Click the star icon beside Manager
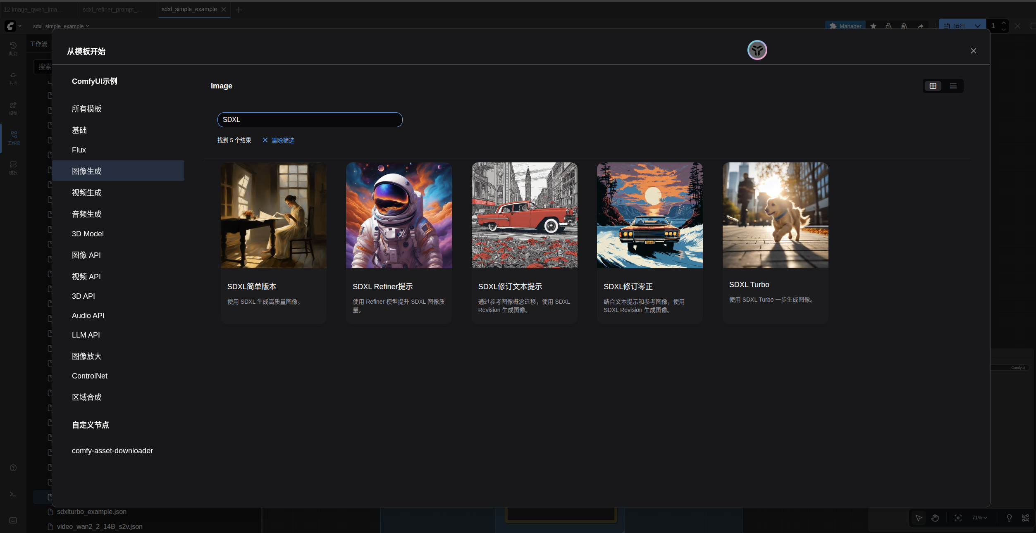Viewport: 1036px width, 533px height. [873, 26]
